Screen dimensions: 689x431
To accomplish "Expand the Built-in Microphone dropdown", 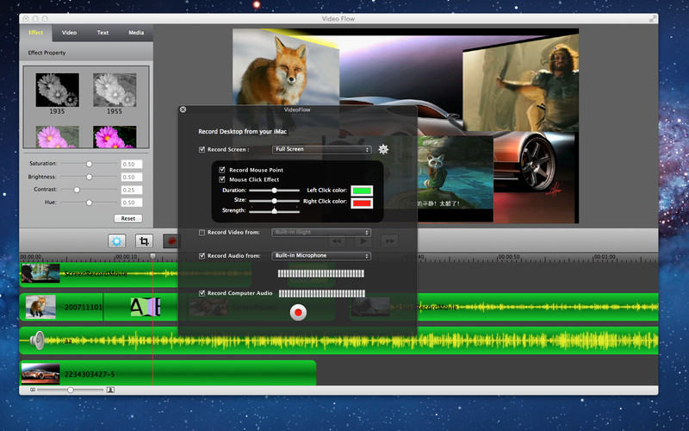I will point(321,256).
